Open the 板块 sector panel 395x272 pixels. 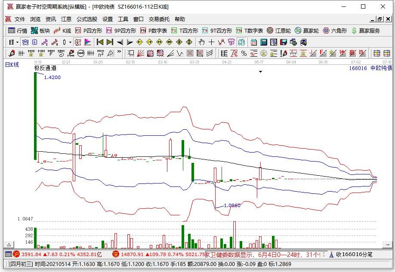click(40, 31)
